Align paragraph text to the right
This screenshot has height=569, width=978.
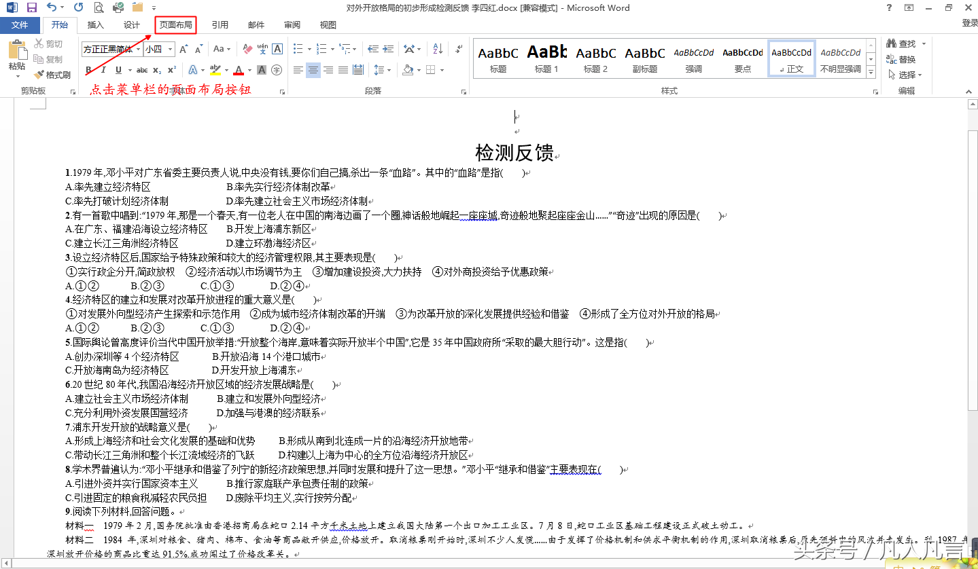328,70
